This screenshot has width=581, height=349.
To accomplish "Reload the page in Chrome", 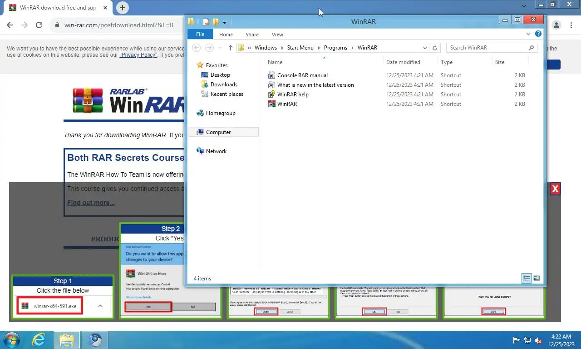I will coord(39,25).
